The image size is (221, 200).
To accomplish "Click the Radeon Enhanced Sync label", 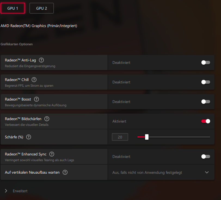I will (26, 154).
